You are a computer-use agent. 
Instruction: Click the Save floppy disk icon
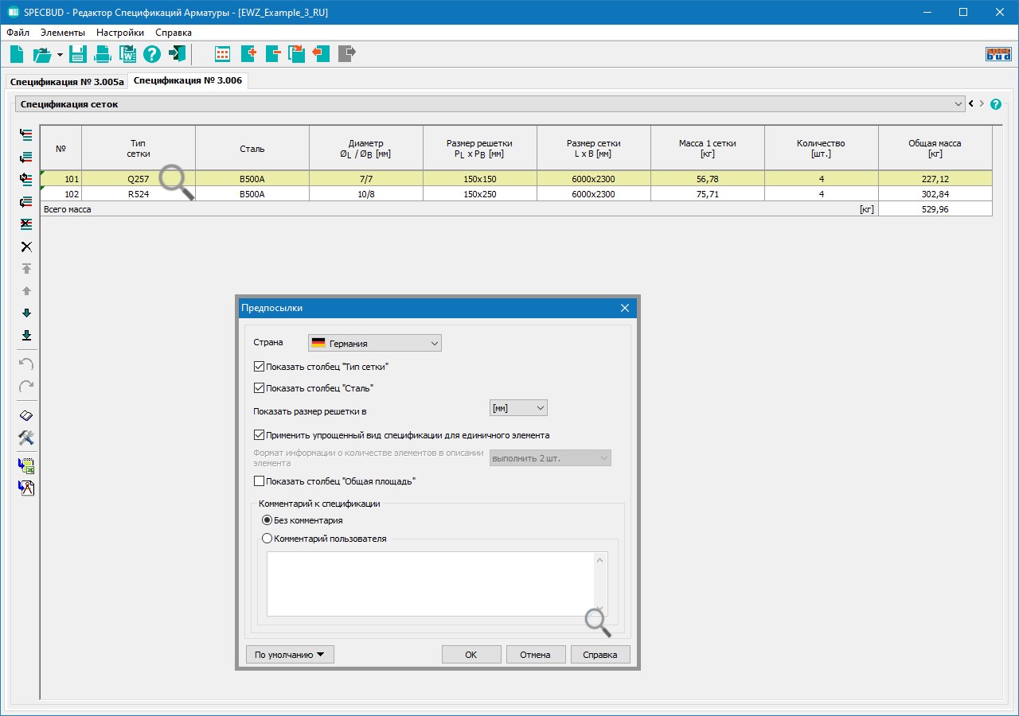tap(77, 54)
